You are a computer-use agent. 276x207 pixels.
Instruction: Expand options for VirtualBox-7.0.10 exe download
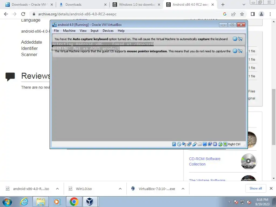click(183, 189)
